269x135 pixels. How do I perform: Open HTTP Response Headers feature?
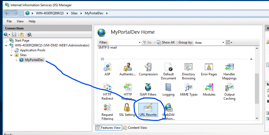(128, 92)
